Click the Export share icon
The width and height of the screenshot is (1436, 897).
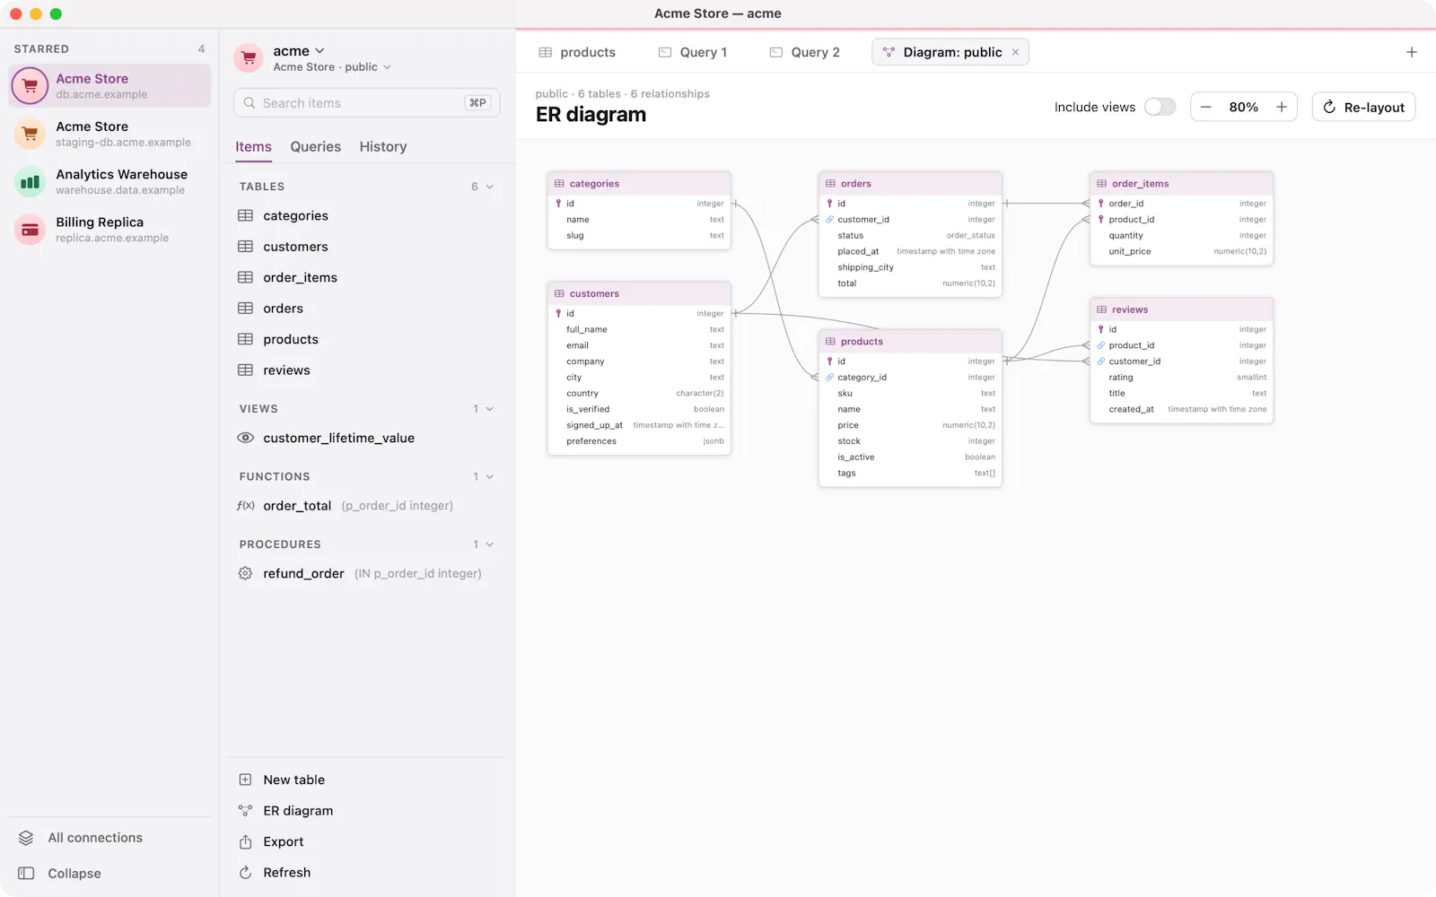click(245, 841)
